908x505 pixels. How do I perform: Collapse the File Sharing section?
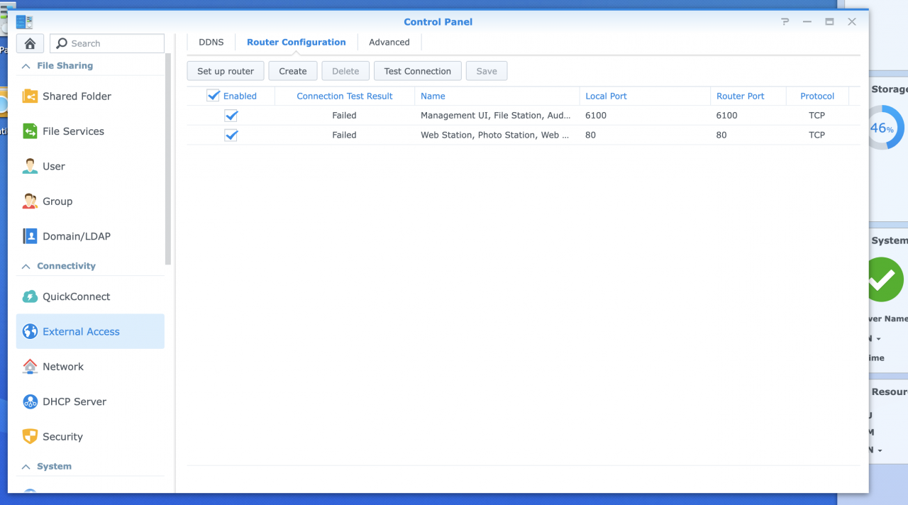[x=26, y=65]
